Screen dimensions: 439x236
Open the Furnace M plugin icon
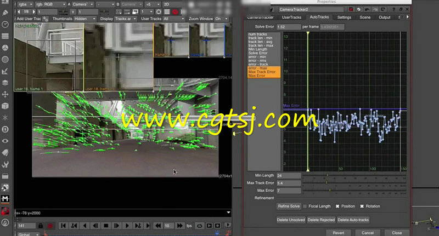[x=5, y=199]
